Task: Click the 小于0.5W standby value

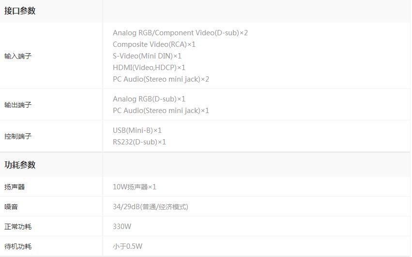Action: point(127,246)
